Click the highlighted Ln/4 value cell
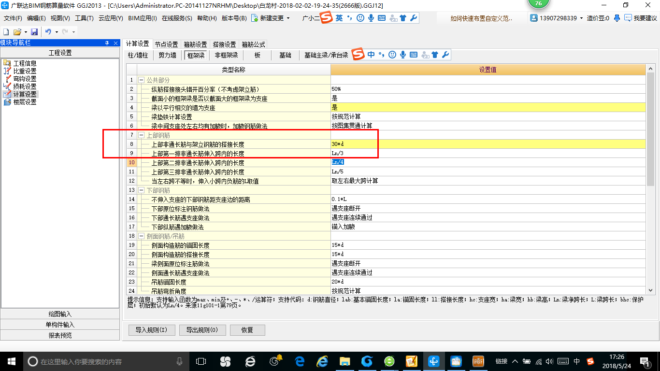 tap(488, 162)
